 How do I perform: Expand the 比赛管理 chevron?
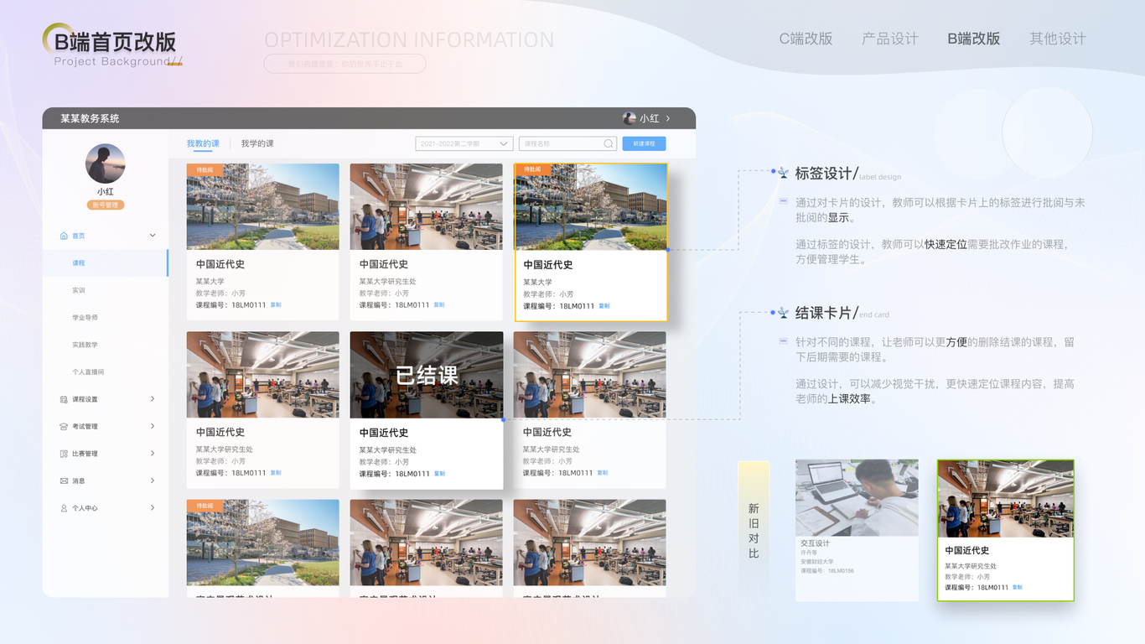(x=153, y=454)
